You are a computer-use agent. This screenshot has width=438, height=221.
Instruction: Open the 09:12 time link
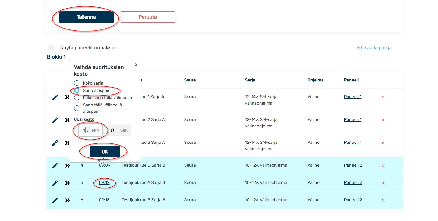pyautogui.click(x=104, y=183)
